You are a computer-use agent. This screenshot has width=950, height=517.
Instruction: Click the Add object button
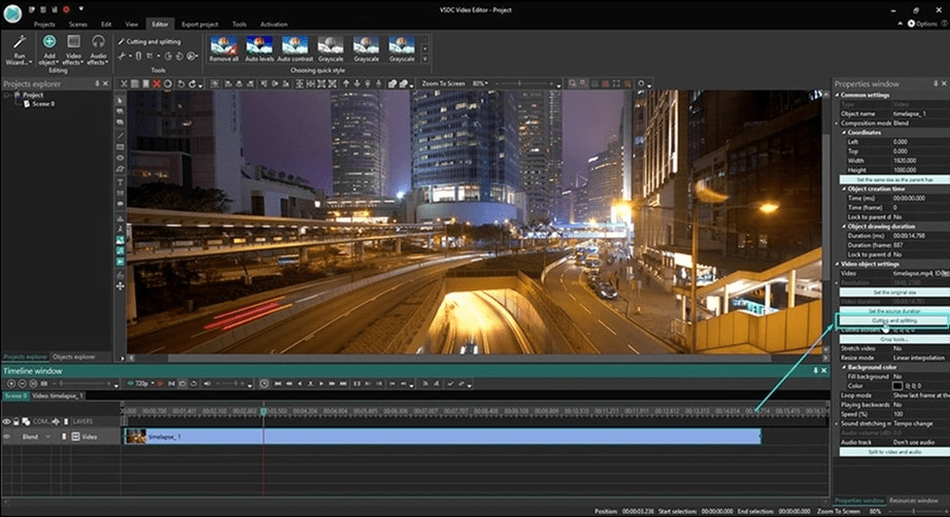pos(49,50)
